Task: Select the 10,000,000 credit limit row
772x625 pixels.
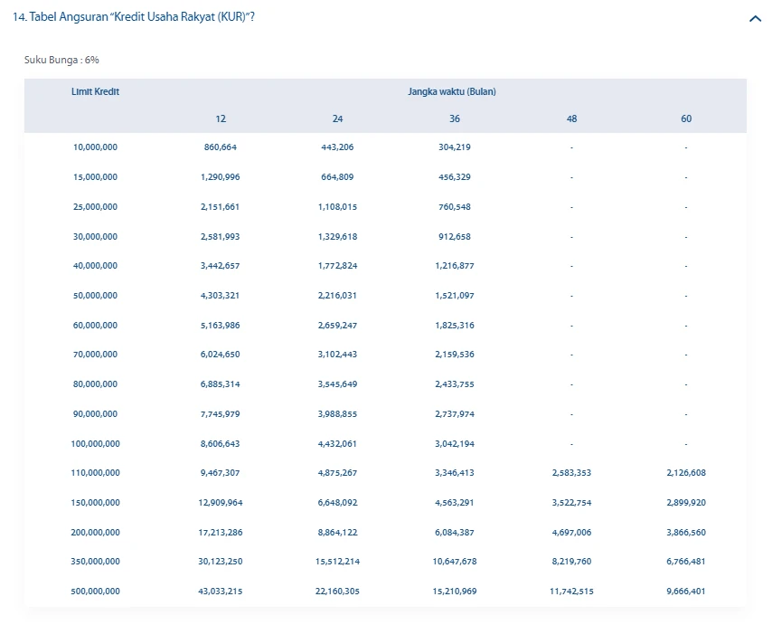Action: pos(95,147)
